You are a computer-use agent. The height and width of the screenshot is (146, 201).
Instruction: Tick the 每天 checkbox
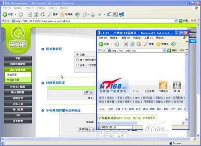[x=86, y=98]
